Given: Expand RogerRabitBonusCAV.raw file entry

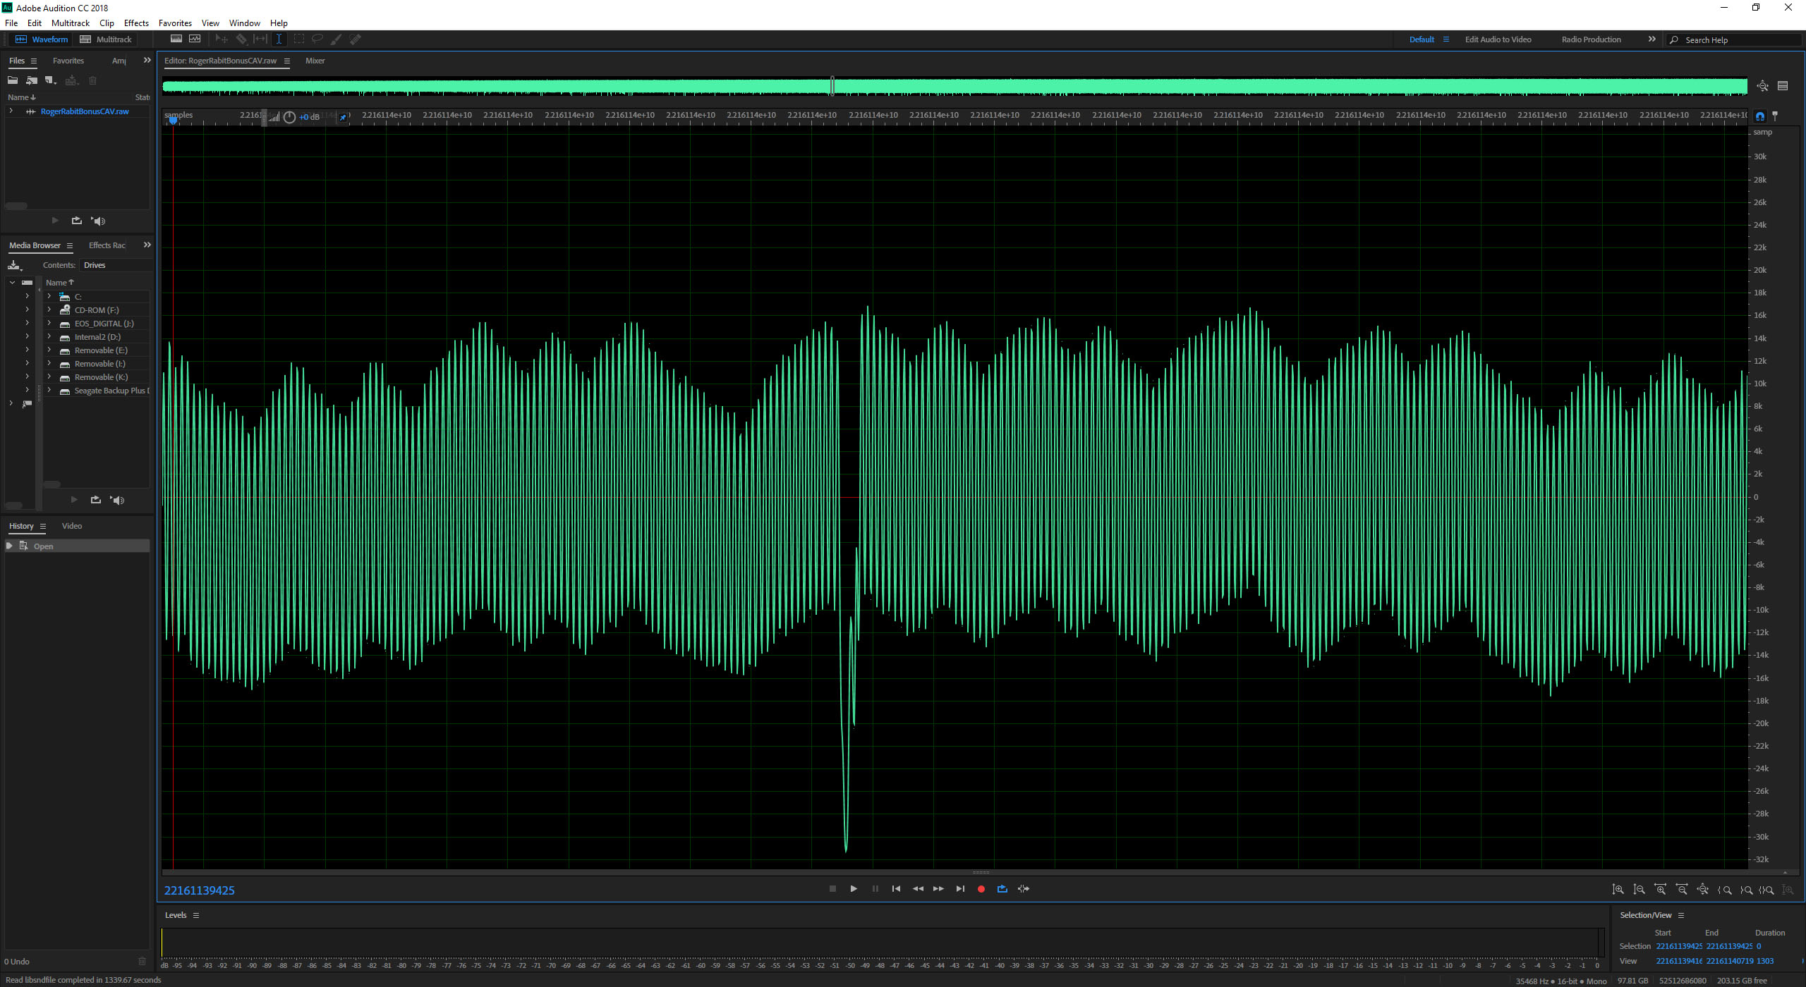Looking at the screenshot, I should [x=11, y=111].
